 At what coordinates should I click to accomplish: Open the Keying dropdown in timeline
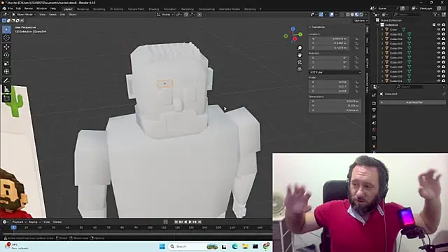coord(34,222)
